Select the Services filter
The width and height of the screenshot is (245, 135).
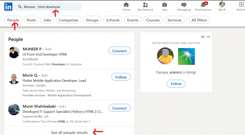174,20
